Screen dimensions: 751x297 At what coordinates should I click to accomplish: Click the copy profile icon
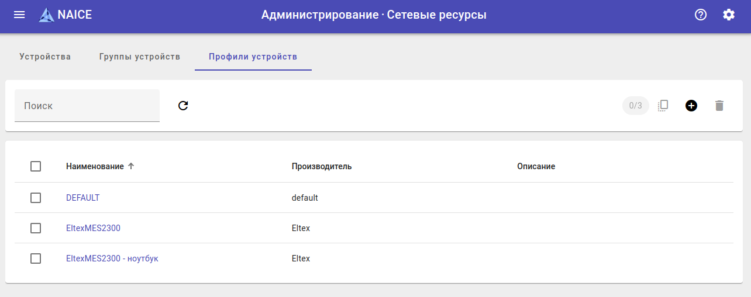[663, 106]
